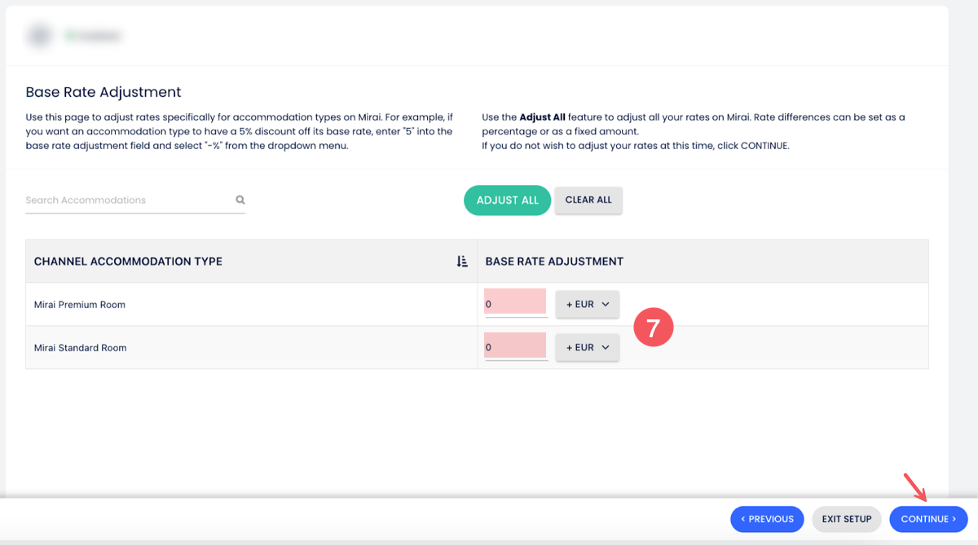Proceed by clicking CONTINUE
Viewport: 978px width, 545px height.
coord(928,519)
